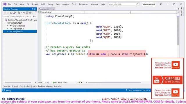
Task: Switch views icon in Solution Explorer toolbar
Action: 15,13
